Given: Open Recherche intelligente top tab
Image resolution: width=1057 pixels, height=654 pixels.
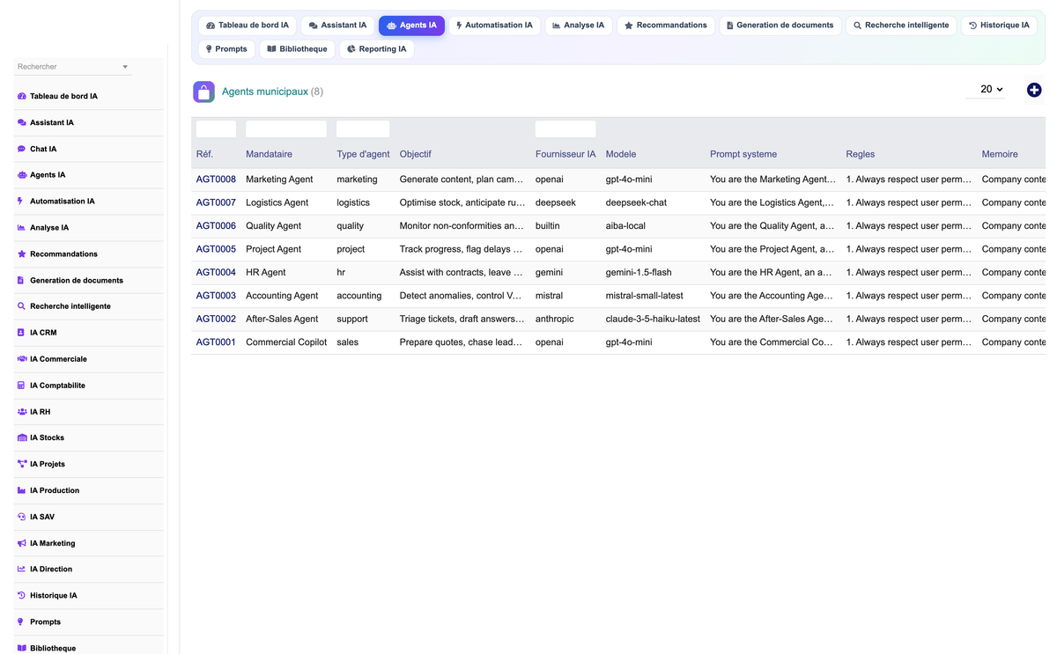Looking at the screenshot, I should coord(901,26).
